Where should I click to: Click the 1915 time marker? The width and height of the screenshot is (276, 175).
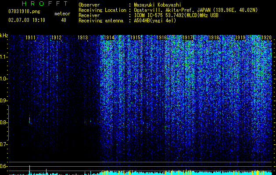tap(135, 38)
